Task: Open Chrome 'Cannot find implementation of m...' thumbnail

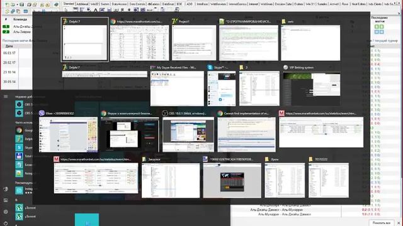Action: (x=246, y=134)
